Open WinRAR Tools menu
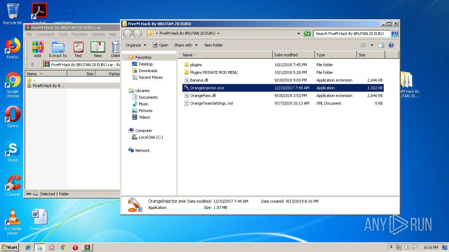 click(x=63, y=34)
